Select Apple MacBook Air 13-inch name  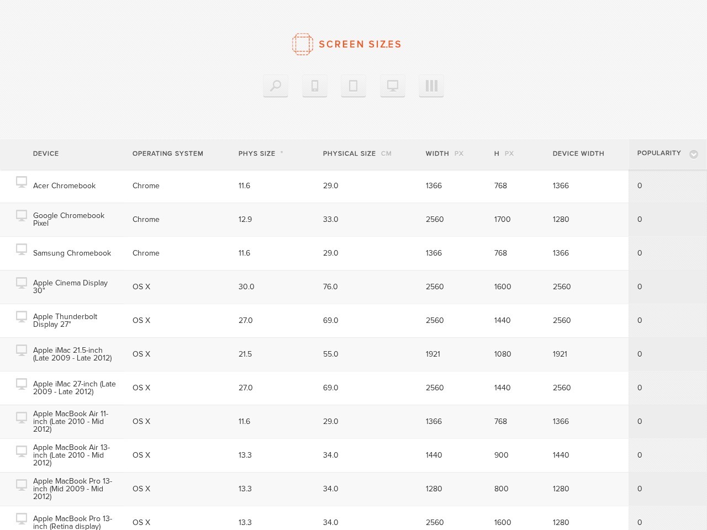pos(71,455)
